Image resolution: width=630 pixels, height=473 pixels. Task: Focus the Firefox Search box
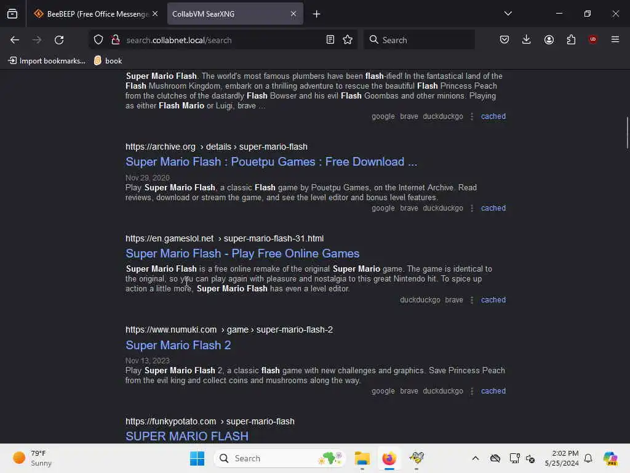419,40
